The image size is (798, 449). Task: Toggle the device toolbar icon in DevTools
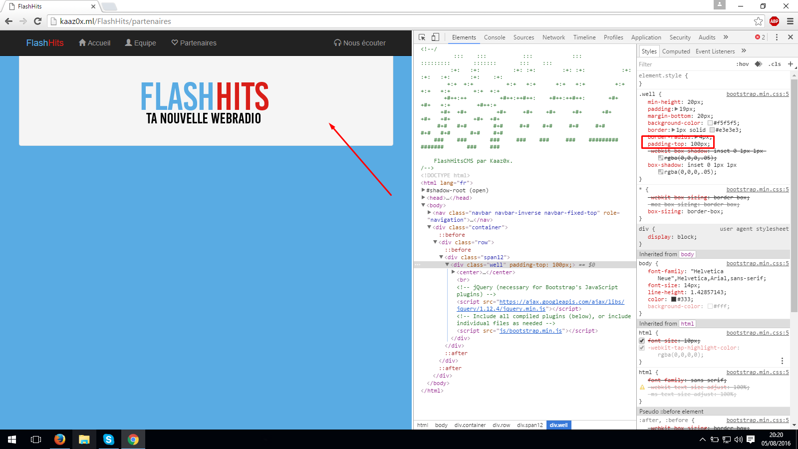click(435, 37)
